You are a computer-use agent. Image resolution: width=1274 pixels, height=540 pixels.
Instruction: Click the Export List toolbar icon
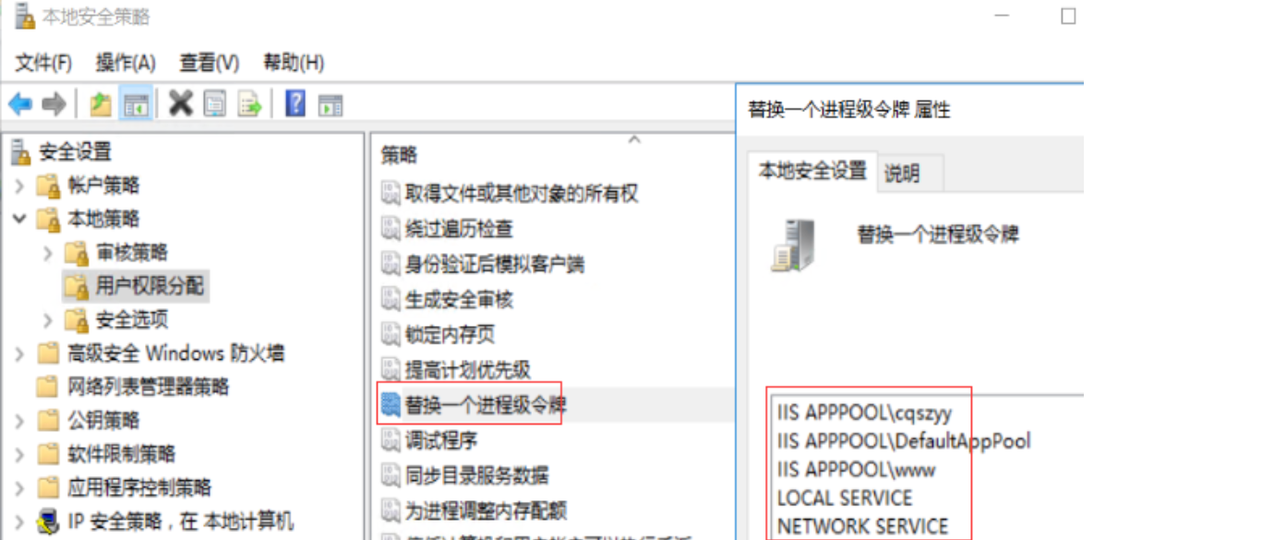click(250, 104)
